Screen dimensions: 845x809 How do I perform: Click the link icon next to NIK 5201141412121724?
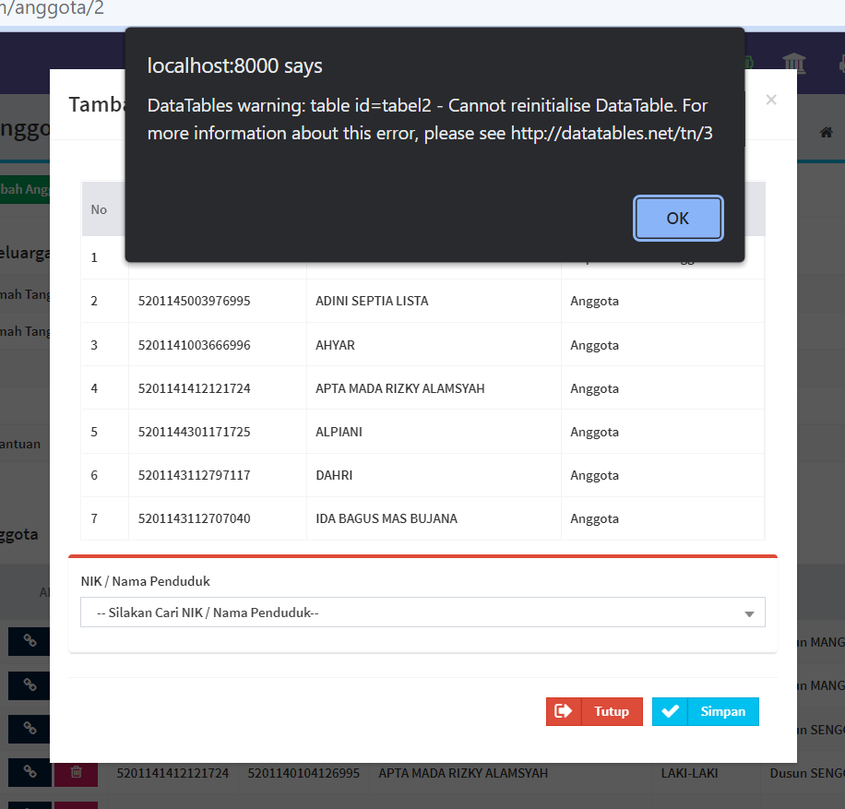pos(29,773)
